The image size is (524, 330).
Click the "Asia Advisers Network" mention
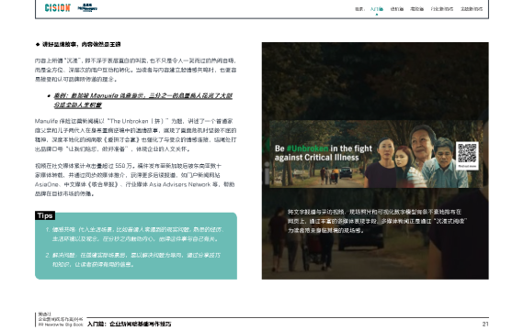(180, 184)
